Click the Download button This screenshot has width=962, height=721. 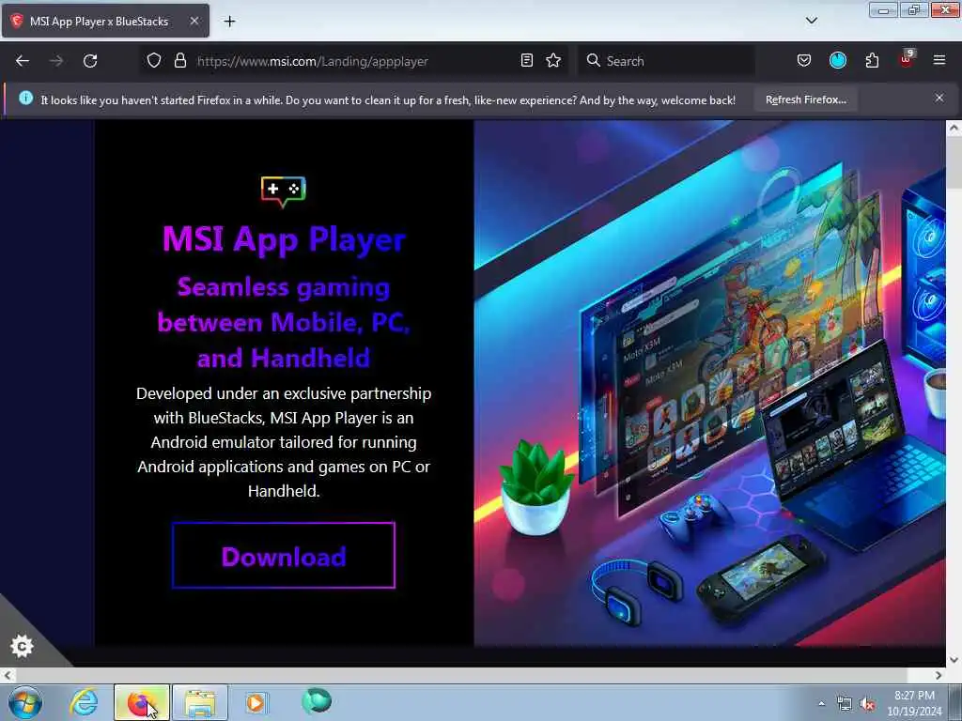(284, 556)
